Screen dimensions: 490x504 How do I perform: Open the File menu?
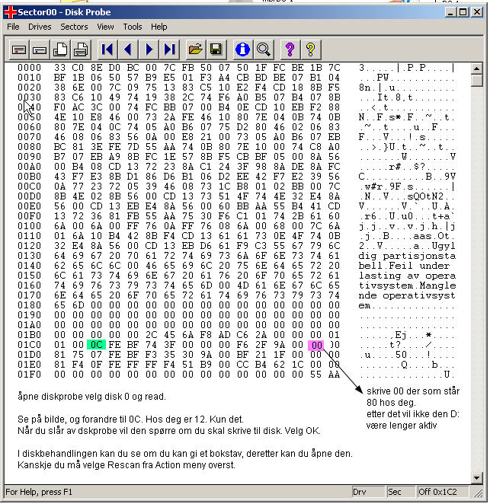click(x=13, y=27)
